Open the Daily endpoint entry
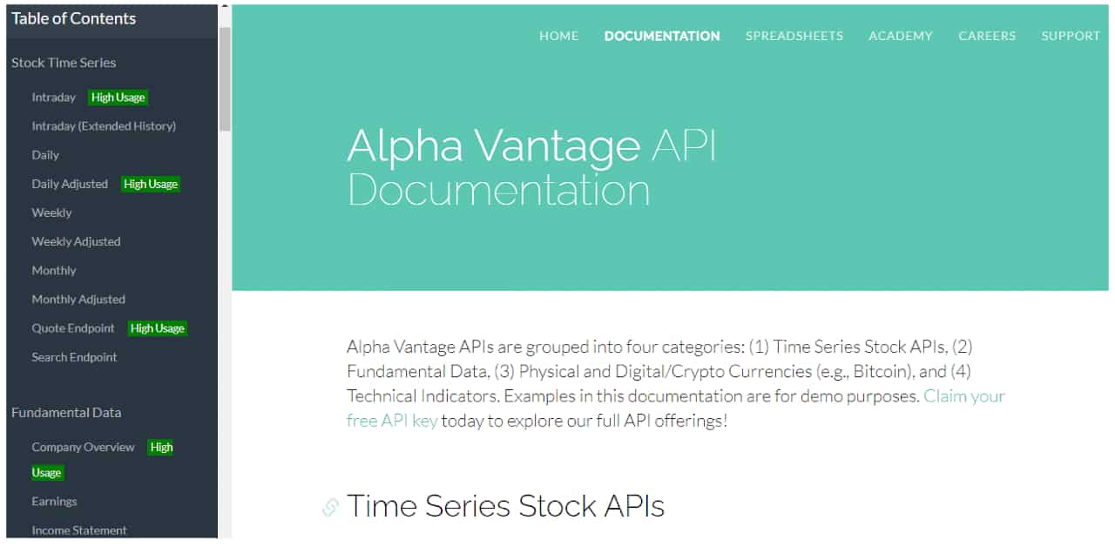1115x547 pixels. [x=45, y=155]
